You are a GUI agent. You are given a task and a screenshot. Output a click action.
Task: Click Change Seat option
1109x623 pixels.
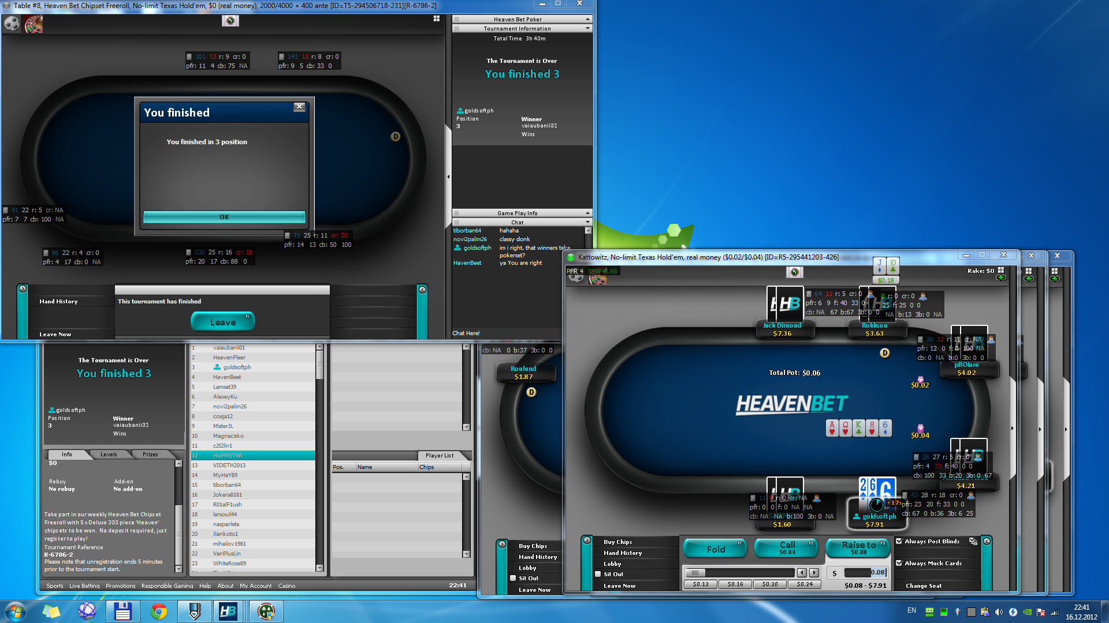tap(923, 586)
